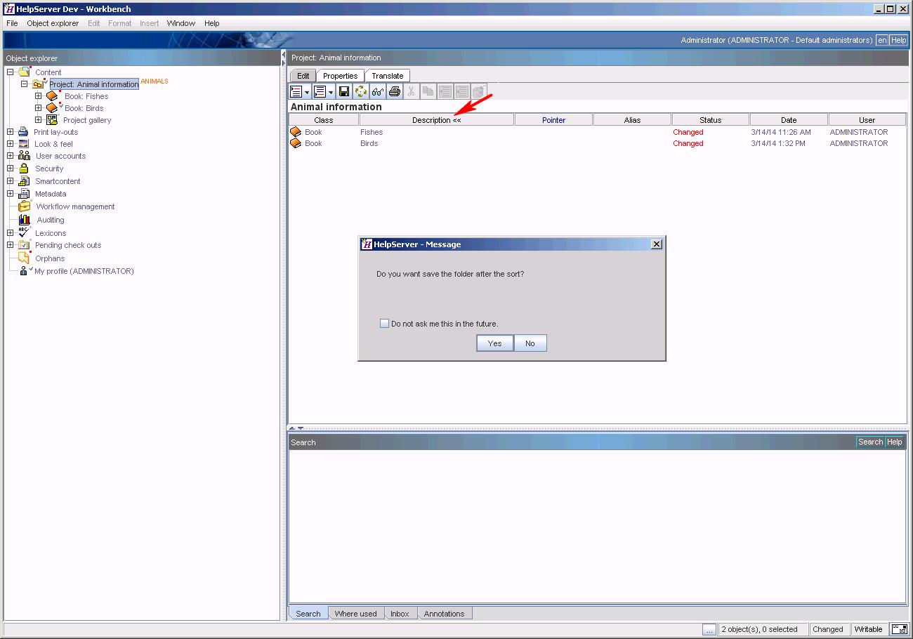
Task: Select the Edit tab
Action: [303, 76]
